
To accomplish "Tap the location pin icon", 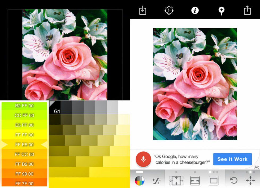I will pos(221,11).
